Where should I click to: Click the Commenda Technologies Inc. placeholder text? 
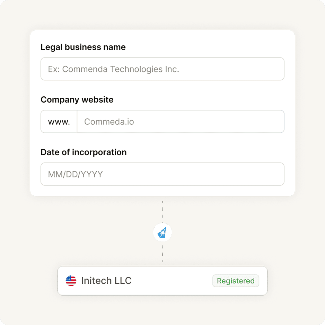[x=113, y=69]
